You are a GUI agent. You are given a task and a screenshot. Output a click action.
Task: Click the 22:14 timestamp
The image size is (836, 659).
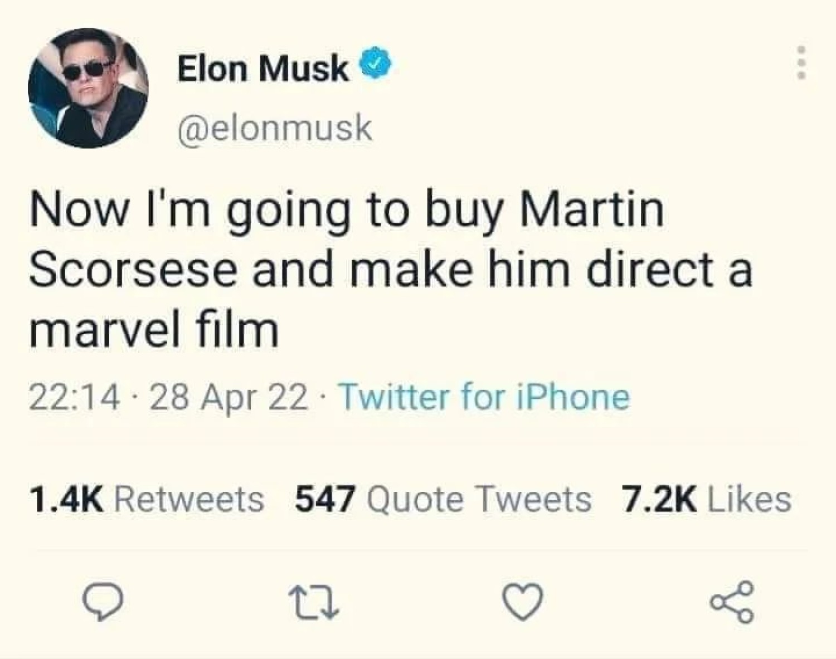tap(75, 398)
